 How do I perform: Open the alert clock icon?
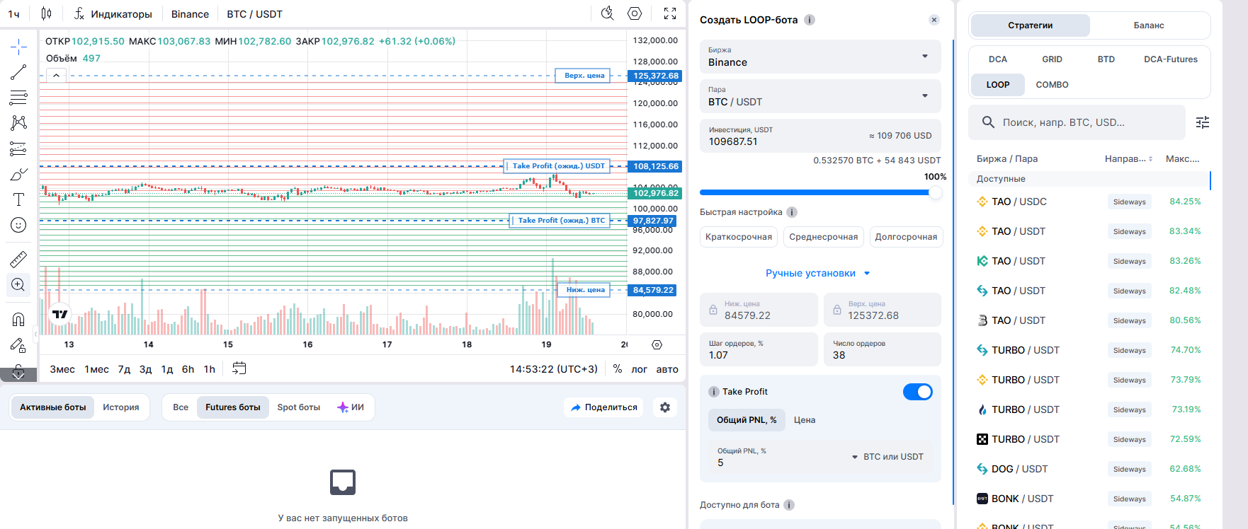click(x=607, y=13)
